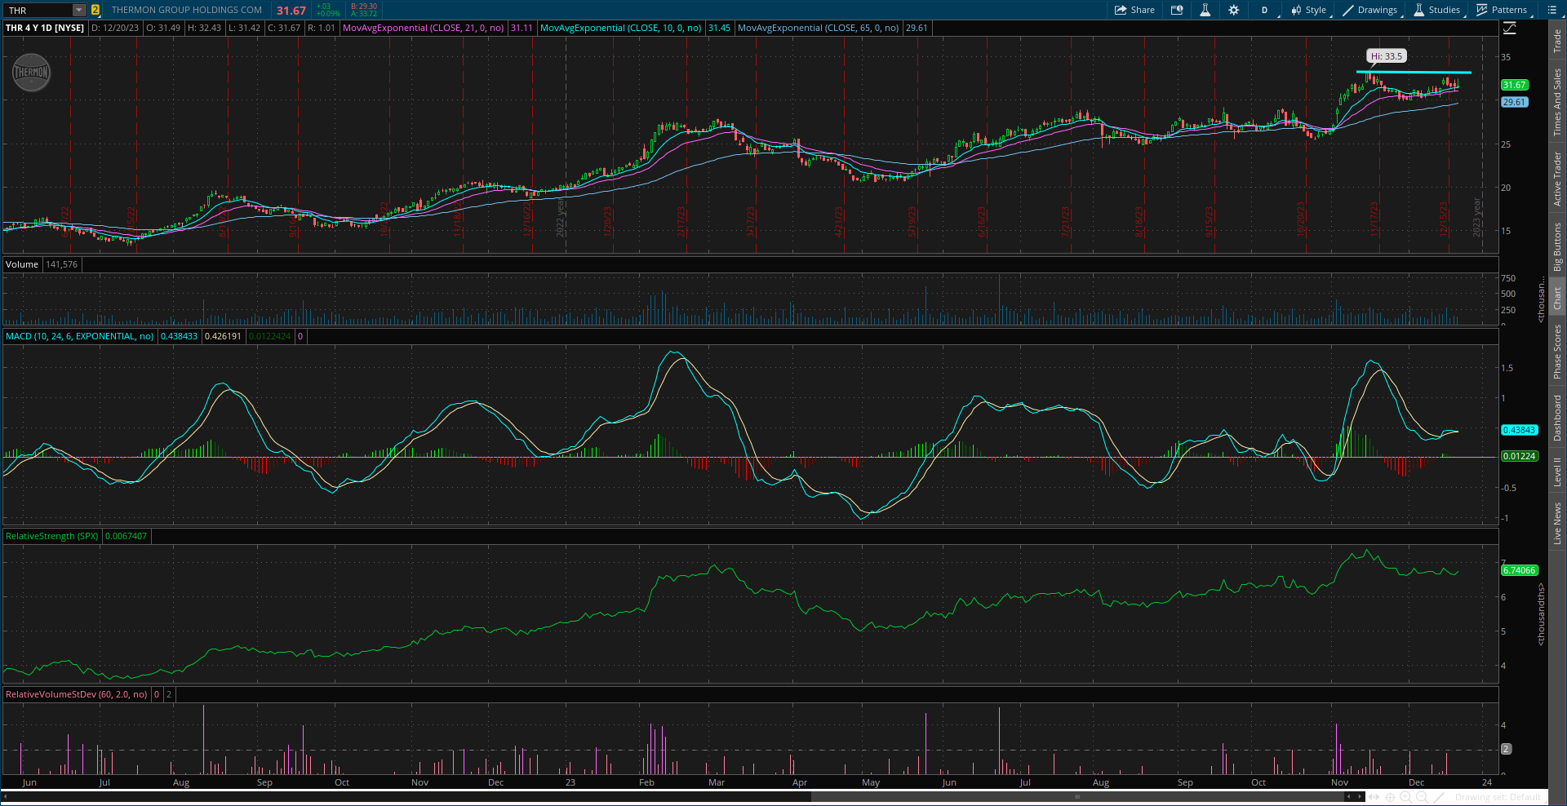
Task: Click the RelativeStrength (SPX) study label
Action: coord(51,536)
